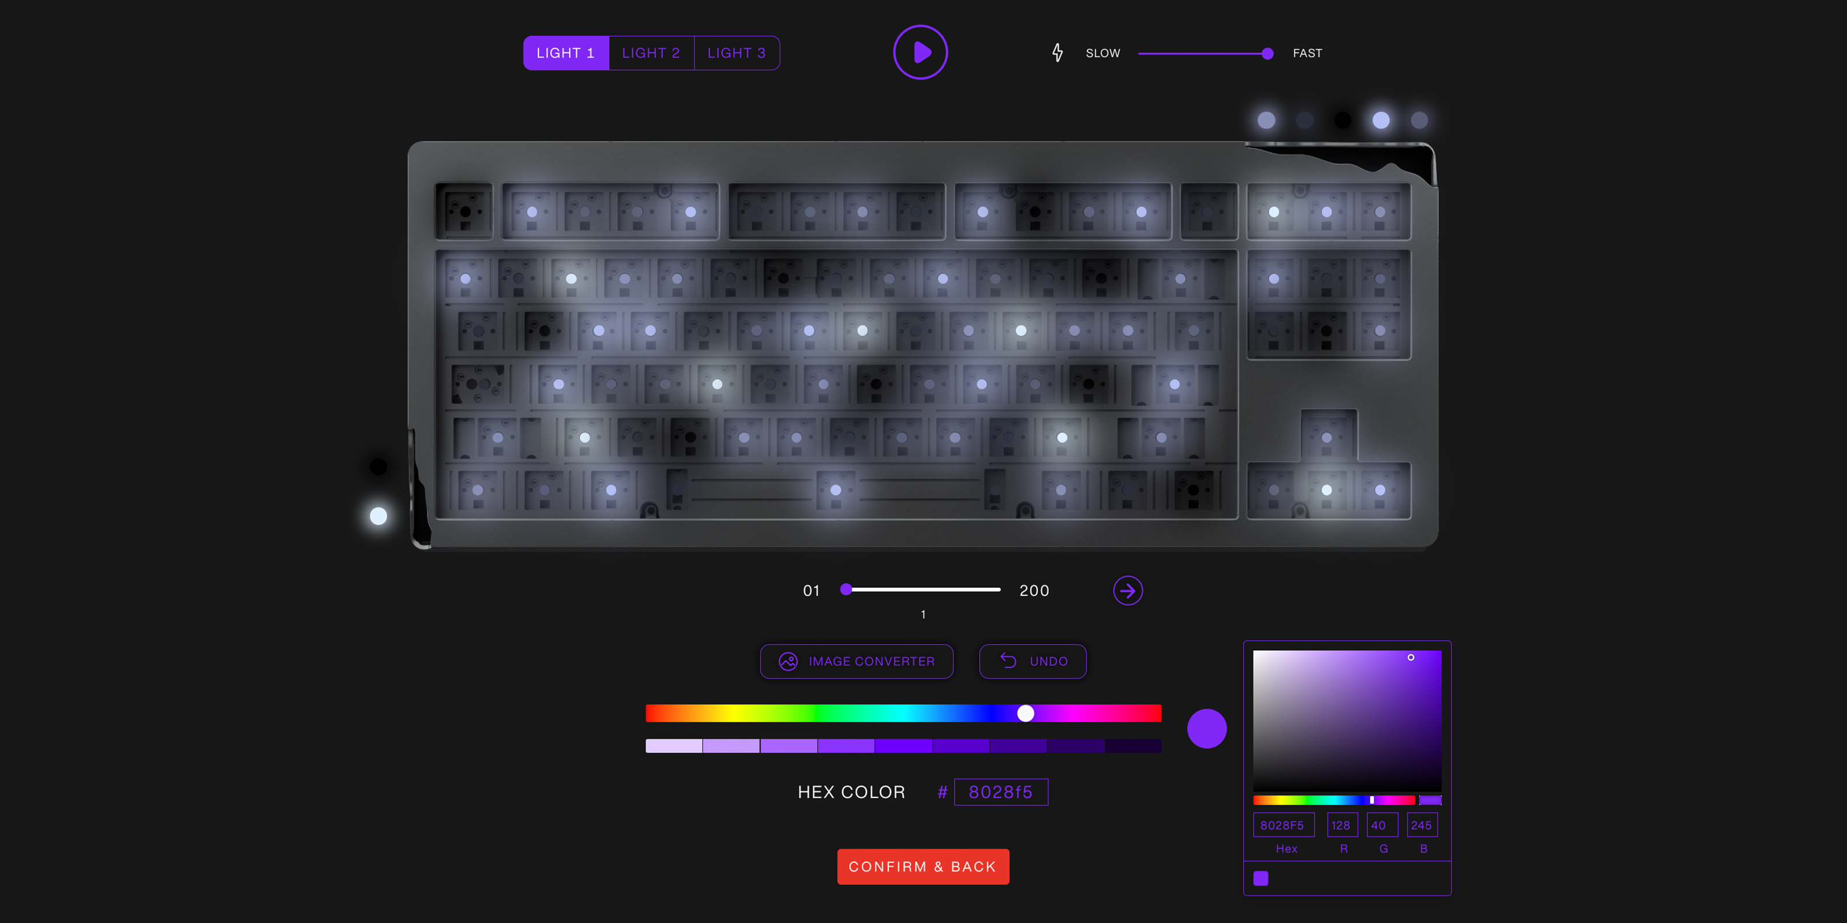Image resolution: width=1847 pixels, height=923 pixels.
Task: Click the large purple color preview circle
Action: 1207,729
